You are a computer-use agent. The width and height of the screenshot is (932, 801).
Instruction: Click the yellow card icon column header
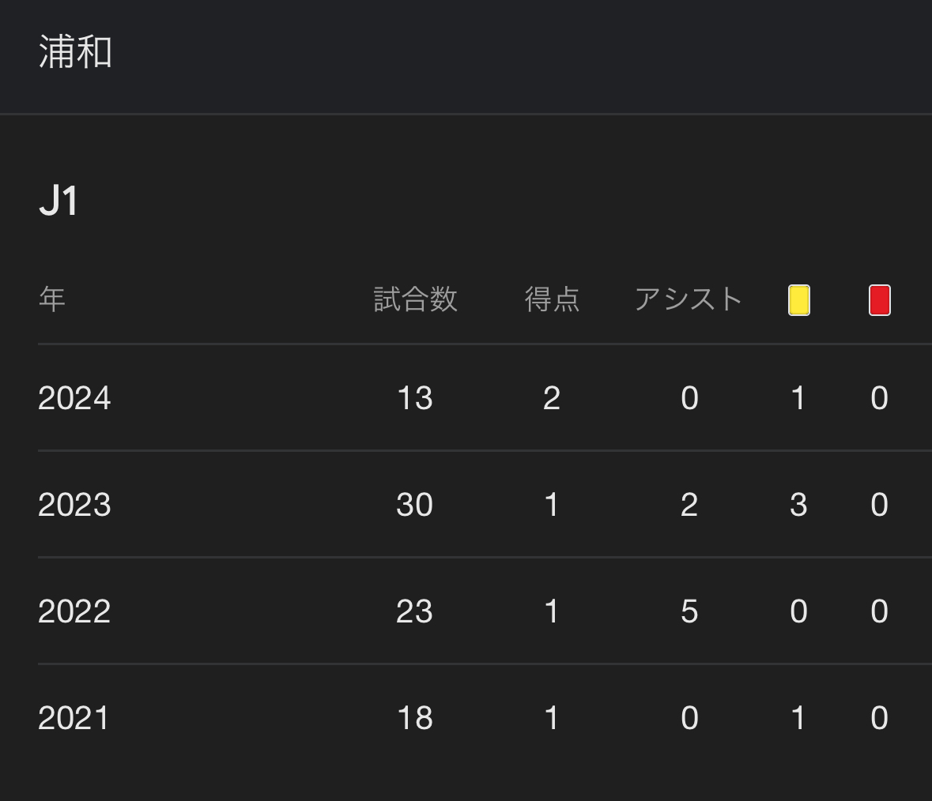click(799, 300)
